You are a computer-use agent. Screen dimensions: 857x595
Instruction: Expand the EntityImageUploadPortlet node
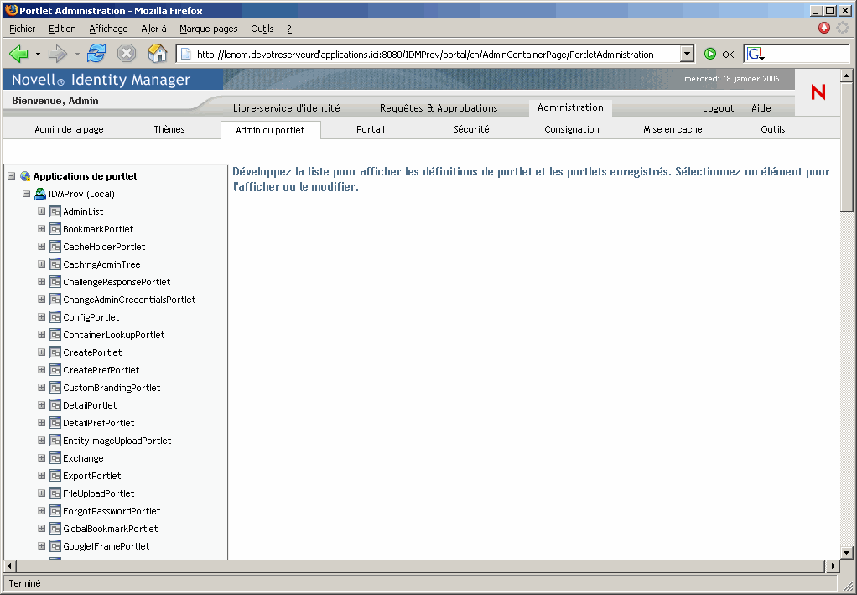click(x=42, y=441)
